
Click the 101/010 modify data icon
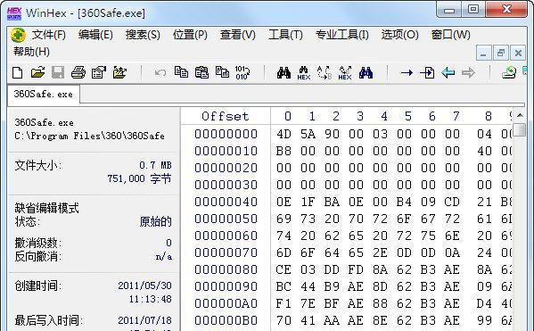coord(242,72)
